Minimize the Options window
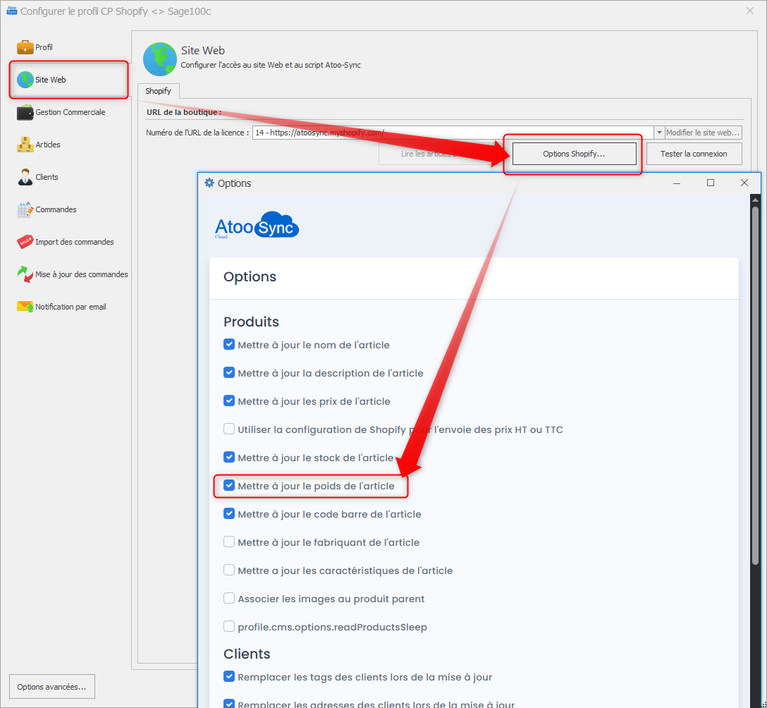Screen dimensions: 767x708 tap(677, 183)
